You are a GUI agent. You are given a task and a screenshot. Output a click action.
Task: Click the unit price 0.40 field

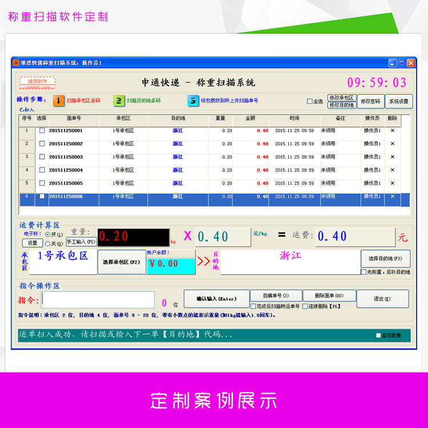tap(223, 237)
